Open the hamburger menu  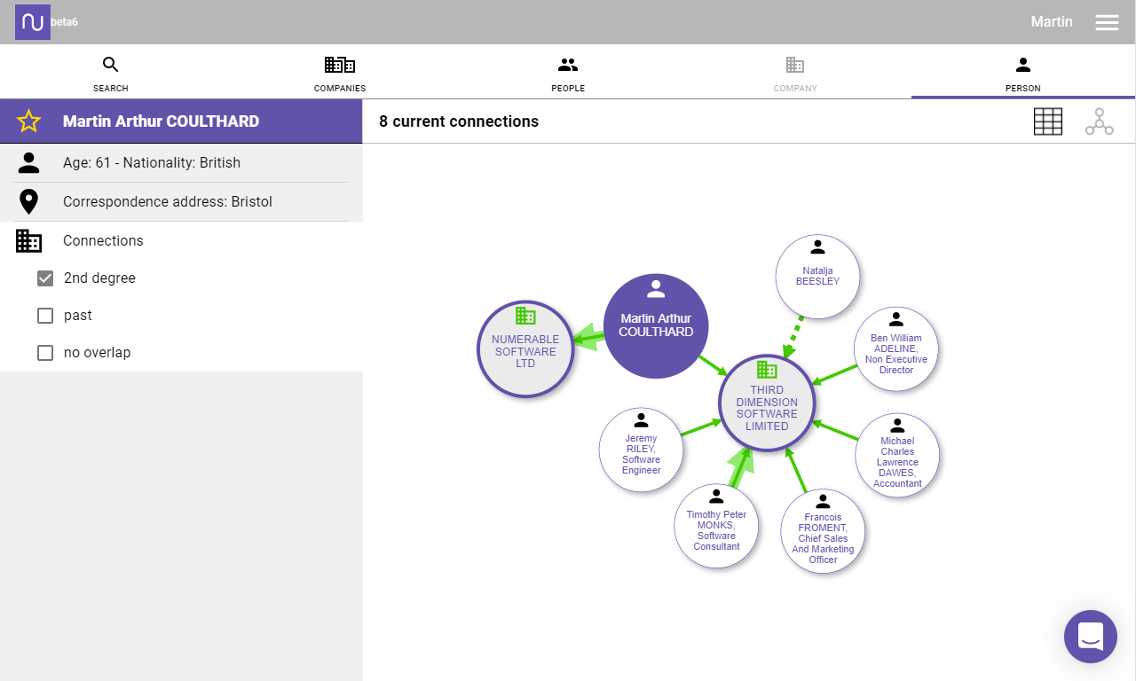click(x=1107, y=22)
